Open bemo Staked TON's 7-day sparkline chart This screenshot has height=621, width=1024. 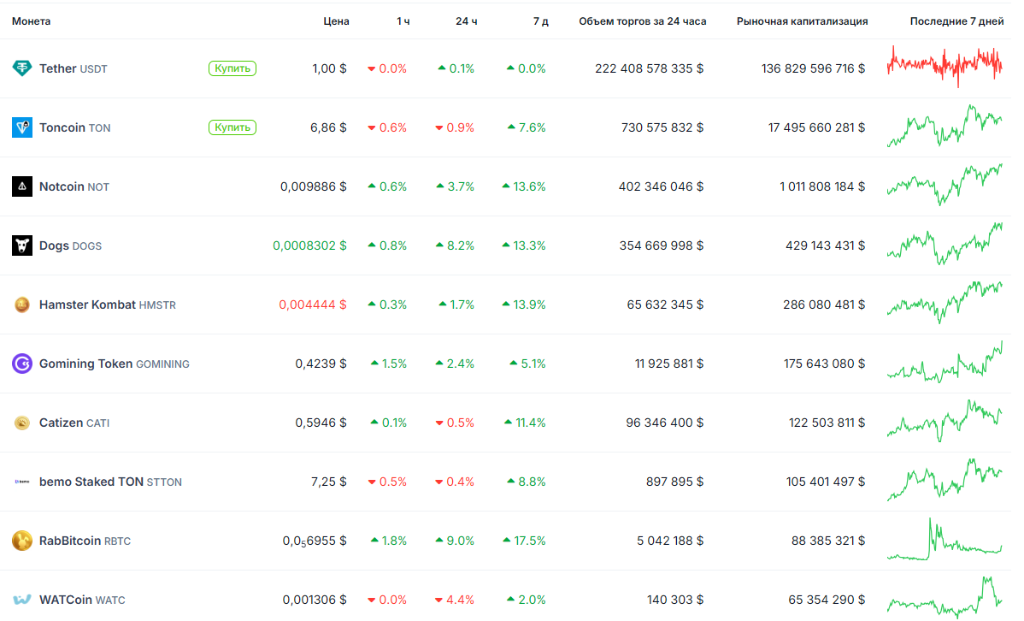[945, 479]
